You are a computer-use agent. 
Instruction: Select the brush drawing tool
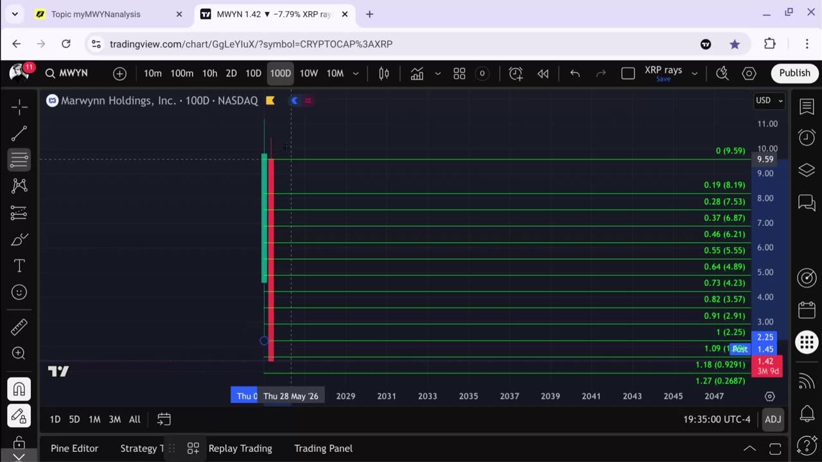(x=19, y=239)
